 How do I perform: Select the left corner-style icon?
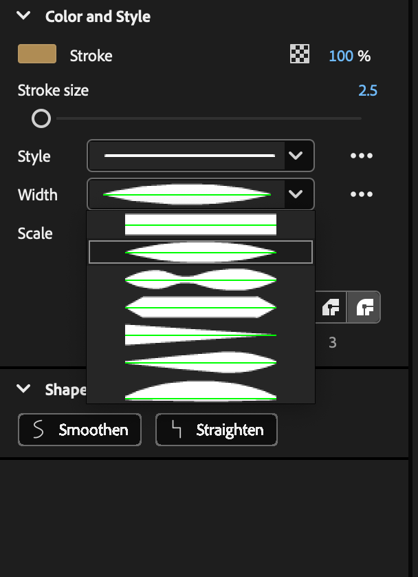tap(331, 307)
